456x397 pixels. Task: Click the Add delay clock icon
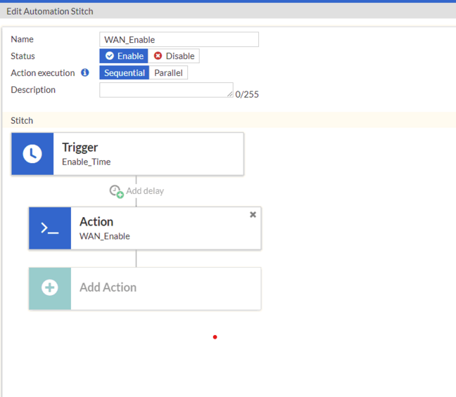point(116,191)
